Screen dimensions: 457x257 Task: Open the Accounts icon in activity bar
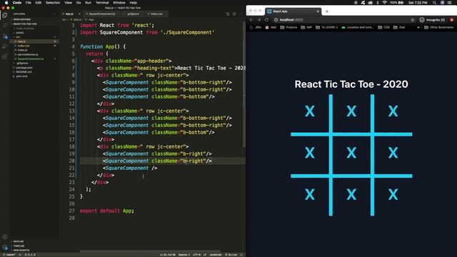[5, 237]
